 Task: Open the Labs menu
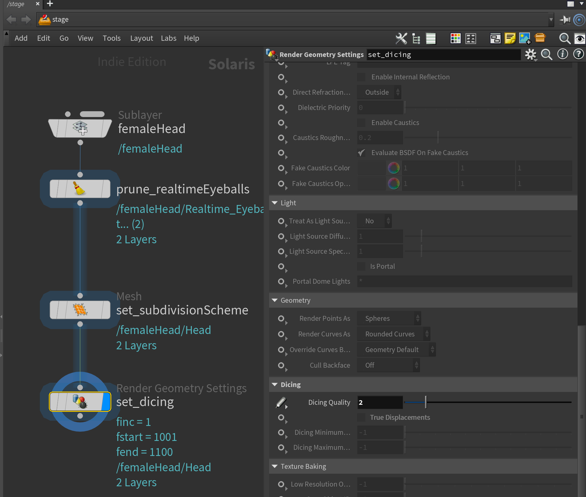[x=169, y=38]
